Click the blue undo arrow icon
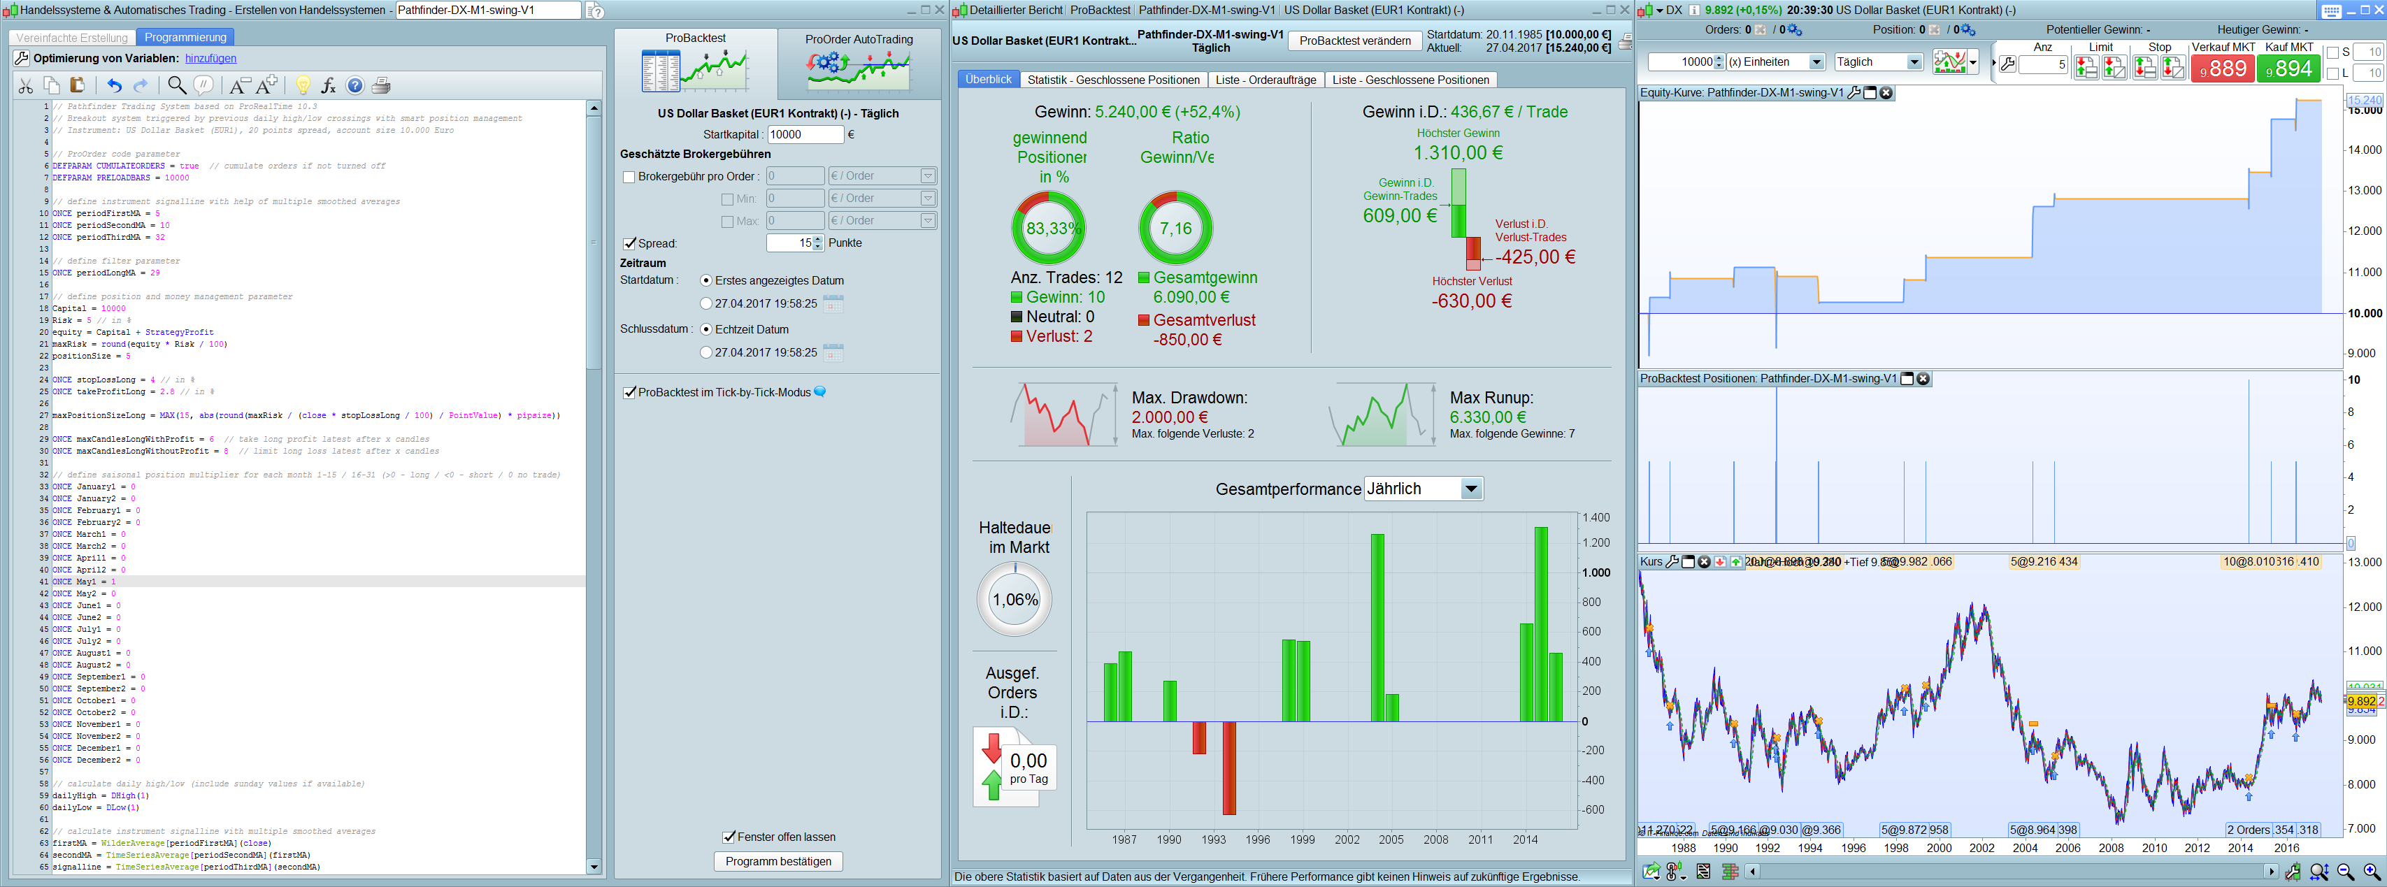The height and width of the screenshot is (887, 2387). point(114,85)
